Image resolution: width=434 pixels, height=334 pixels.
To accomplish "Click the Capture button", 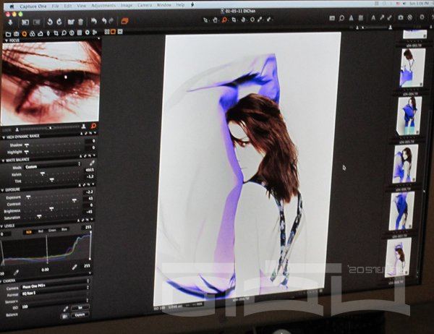I will pyautogui.click(x=80, y=315).
